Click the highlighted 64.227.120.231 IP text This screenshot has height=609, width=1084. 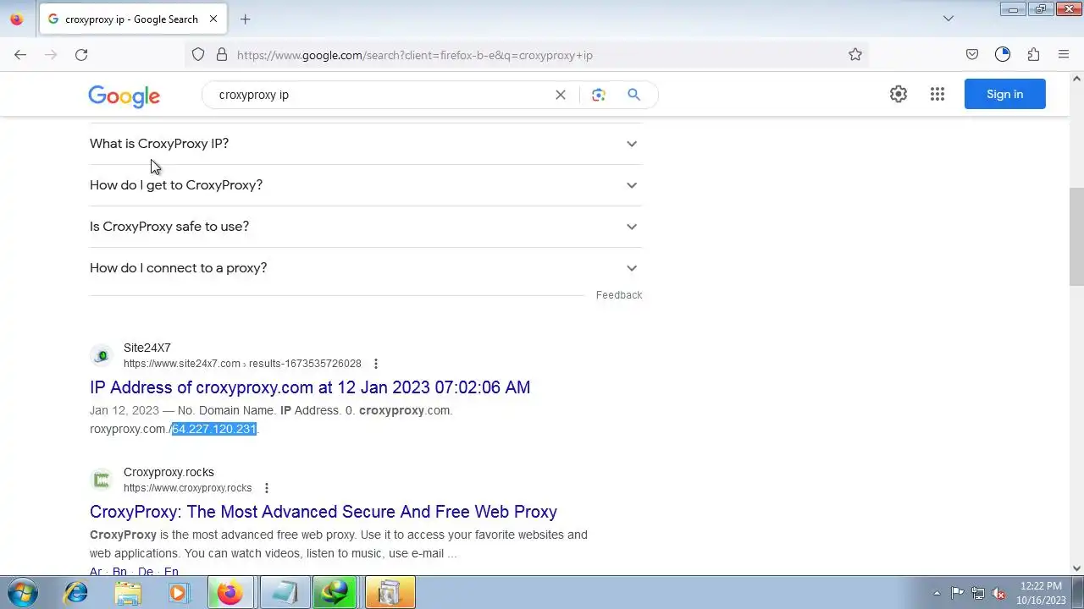click(214, 429)
